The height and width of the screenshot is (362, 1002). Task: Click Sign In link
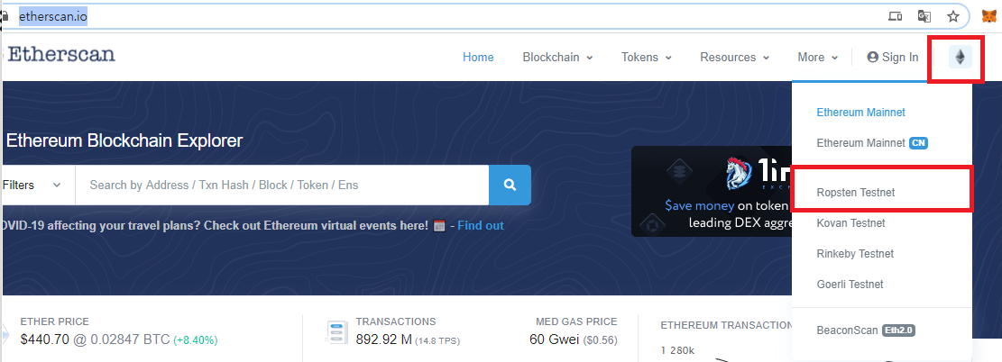click(x=893, y=58)
